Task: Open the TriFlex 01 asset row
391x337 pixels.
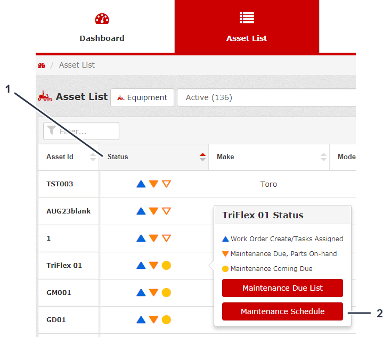Action: [x=64, y=265]
